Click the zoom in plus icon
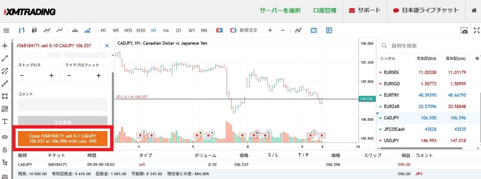The image size is (481, 179). pos(270,31)
